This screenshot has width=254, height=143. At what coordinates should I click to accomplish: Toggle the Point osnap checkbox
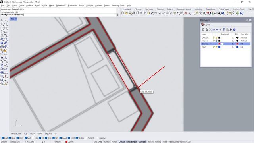point(17,138)
